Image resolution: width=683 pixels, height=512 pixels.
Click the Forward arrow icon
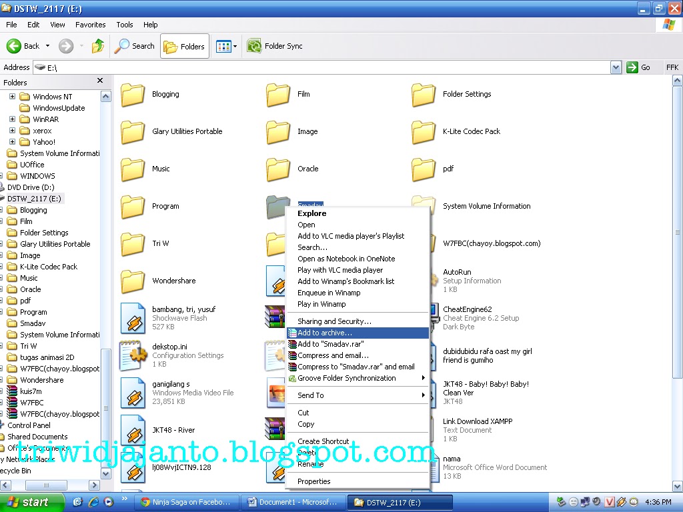tap(66, 46)
